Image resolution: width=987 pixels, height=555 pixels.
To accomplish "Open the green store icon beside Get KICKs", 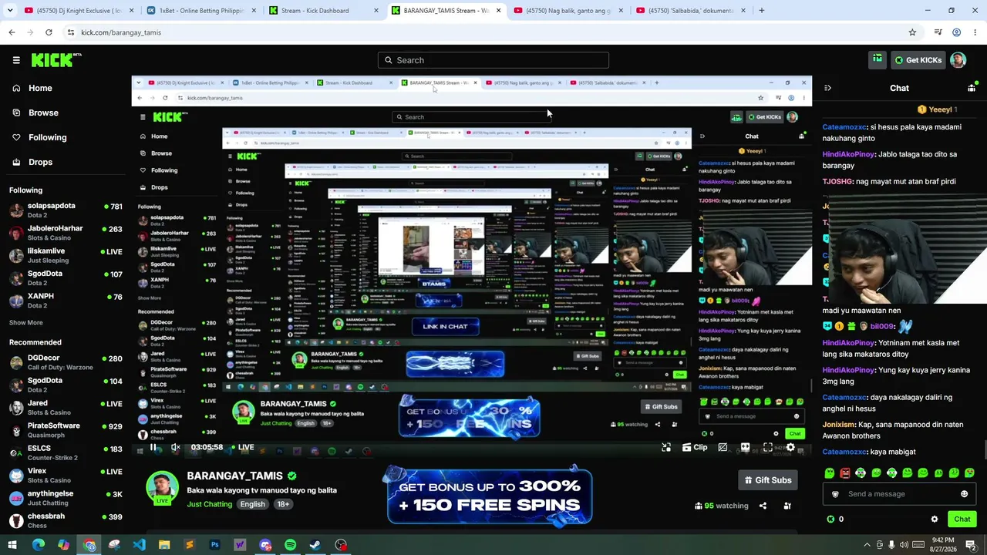I will (x=877, y=59).
